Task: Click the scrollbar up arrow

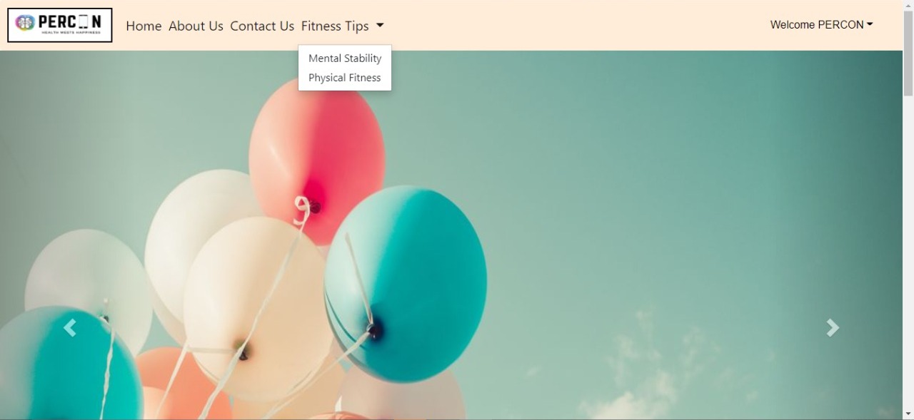Action: tap(908, 6)
